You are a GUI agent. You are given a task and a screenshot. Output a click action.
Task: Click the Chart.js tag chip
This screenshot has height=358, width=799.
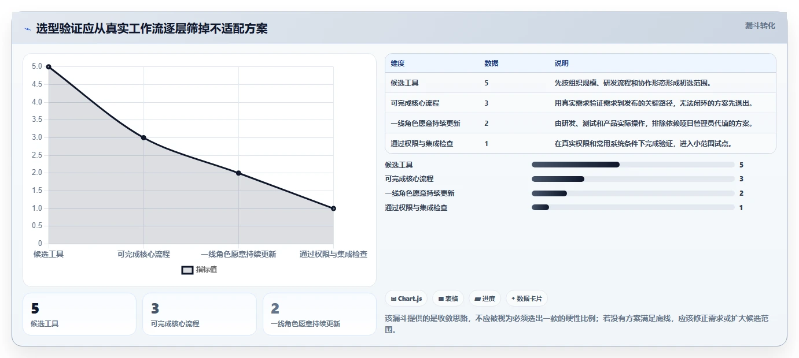[406, 299]
